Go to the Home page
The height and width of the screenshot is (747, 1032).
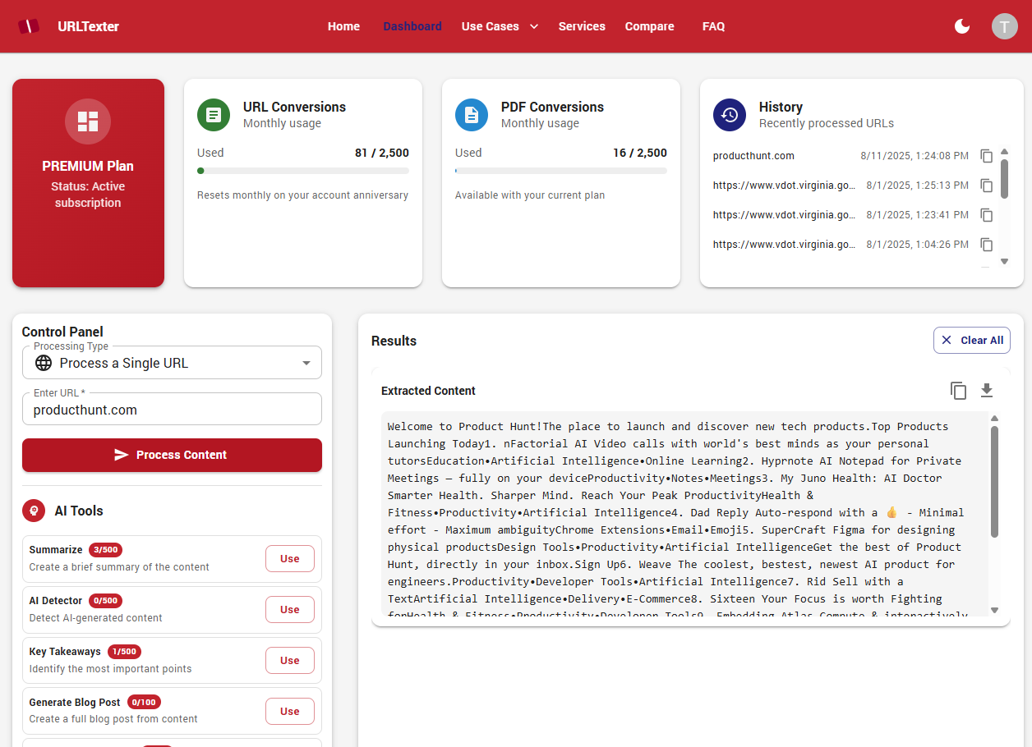point(343,26)
